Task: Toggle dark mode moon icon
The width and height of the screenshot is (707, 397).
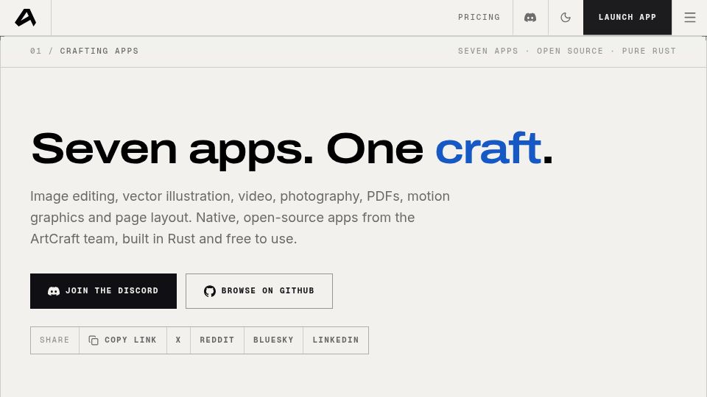Action: 566,18
